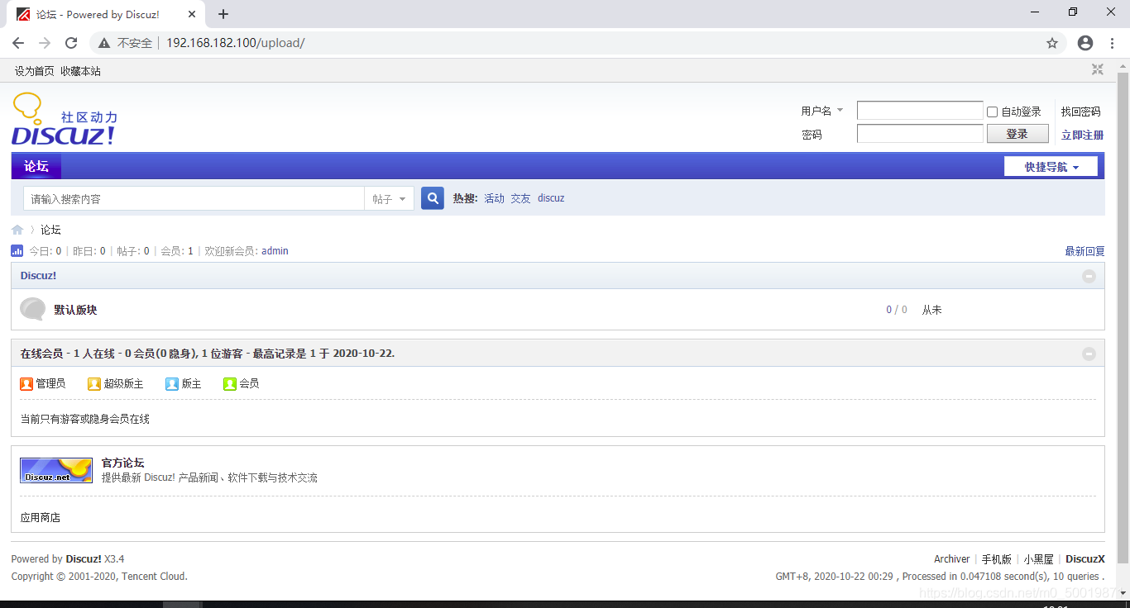Viewport: 1130px width, 608px height.
Task: Click the 手机版 footer link
Action: [997, 559]
